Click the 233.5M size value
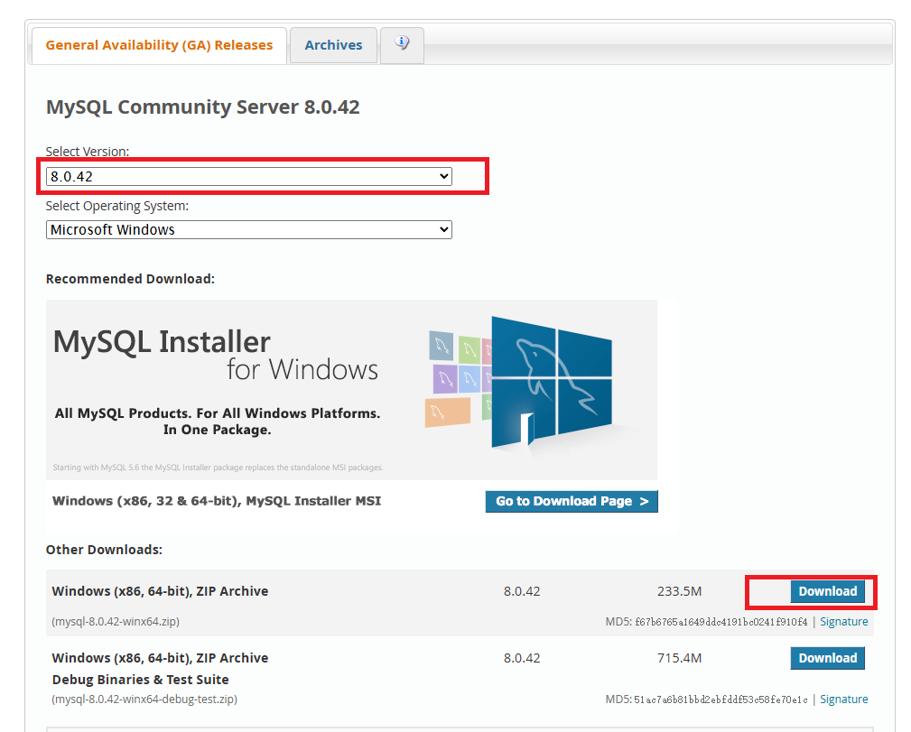911x732 pixels. pyautogui.click(x=679, y=591)
